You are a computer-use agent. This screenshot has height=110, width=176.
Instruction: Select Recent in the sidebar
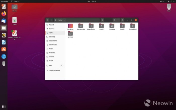click(55, 25)
